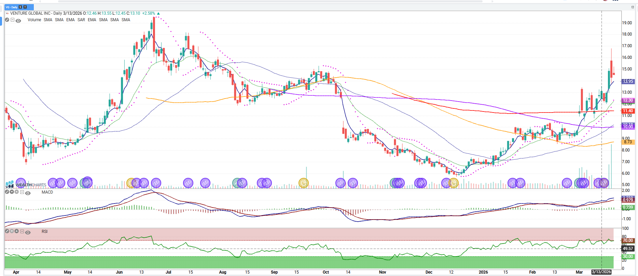Toggle MACD indicator visibility eye
Viewport: 638px width, 276px height.
point(28,193)
